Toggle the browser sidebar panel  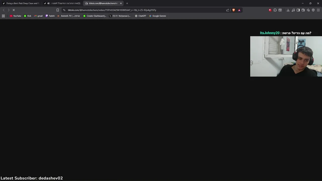coord(298,10)
